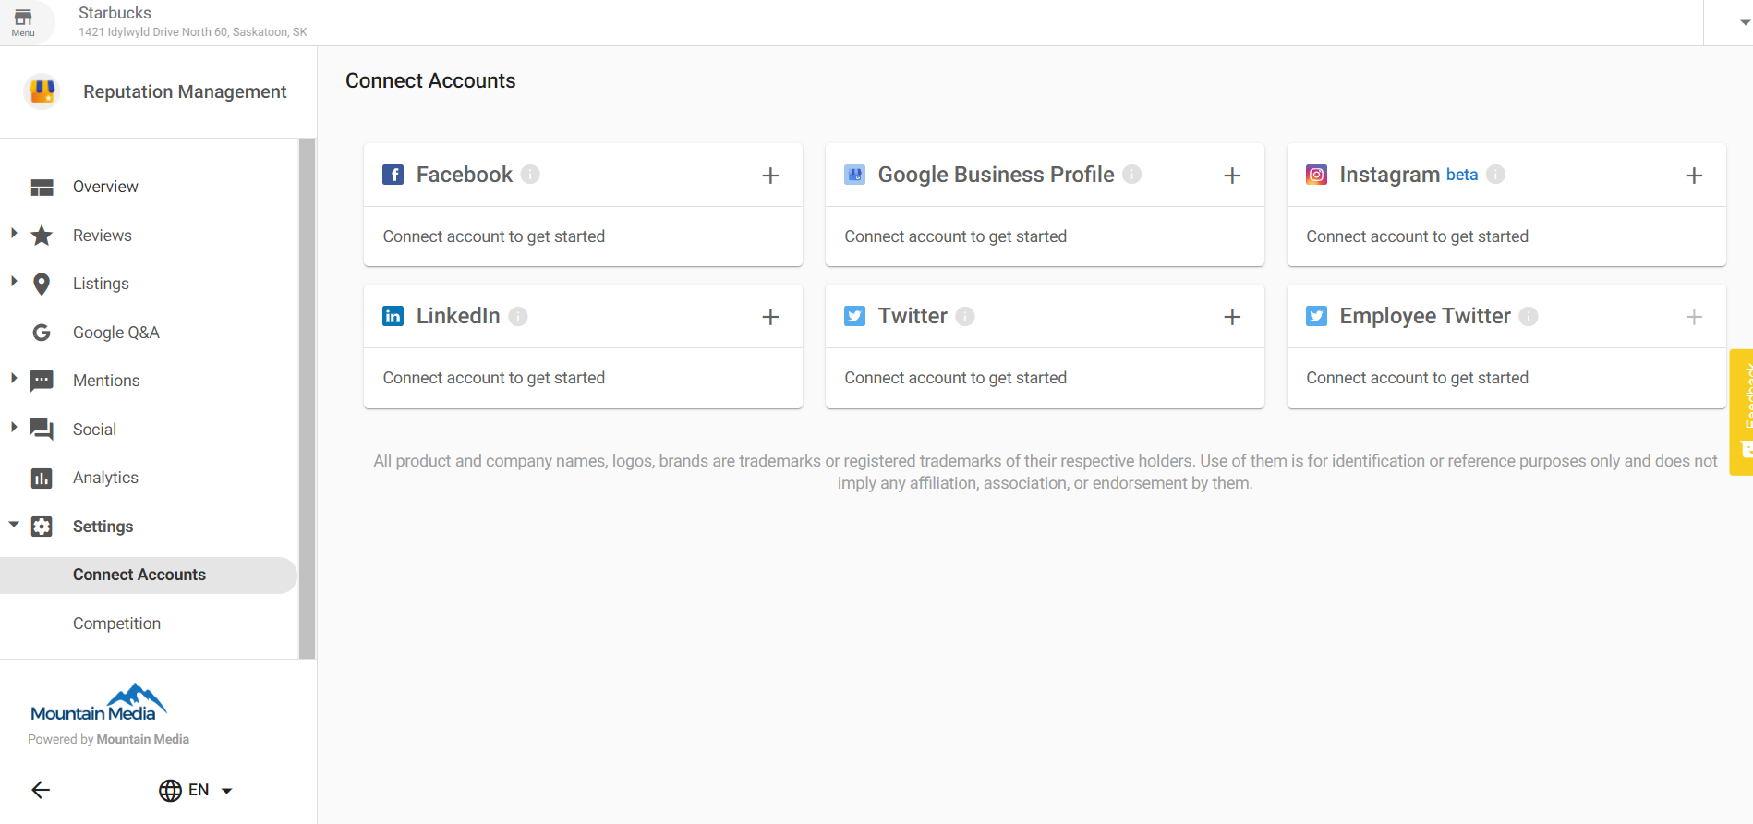The height and width of the screenshot is (824, 1753).
Task: Click the Social chat icon
Action: [42, 430]
